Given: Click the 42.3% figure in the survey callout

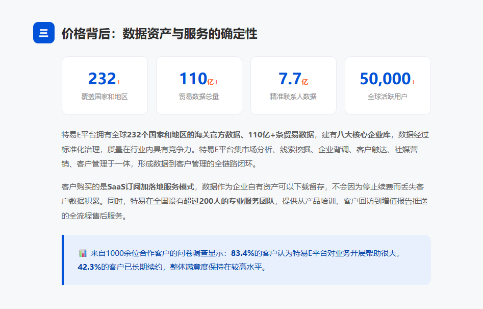Looking at the screenshot, I should (x=89, y=267).
